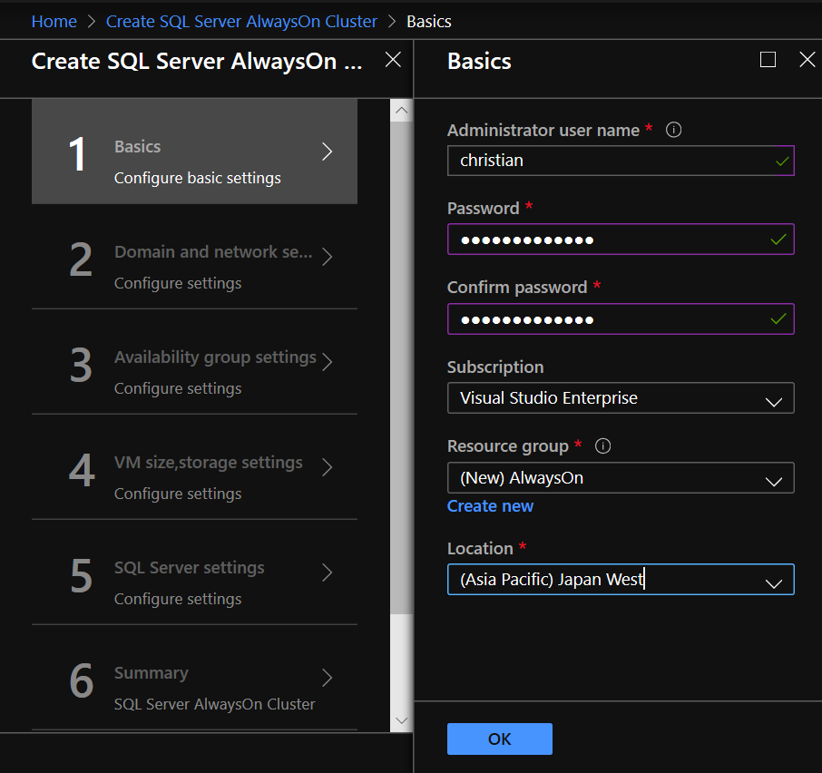Viewport: 822px width, 773px height.
Task: Navigate to Home via the breadcrumb
Action: [x=54, y=21]
